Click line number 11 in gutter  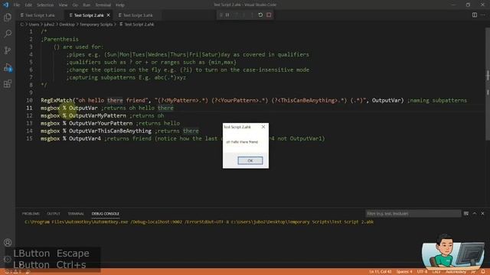pos(29,108)
